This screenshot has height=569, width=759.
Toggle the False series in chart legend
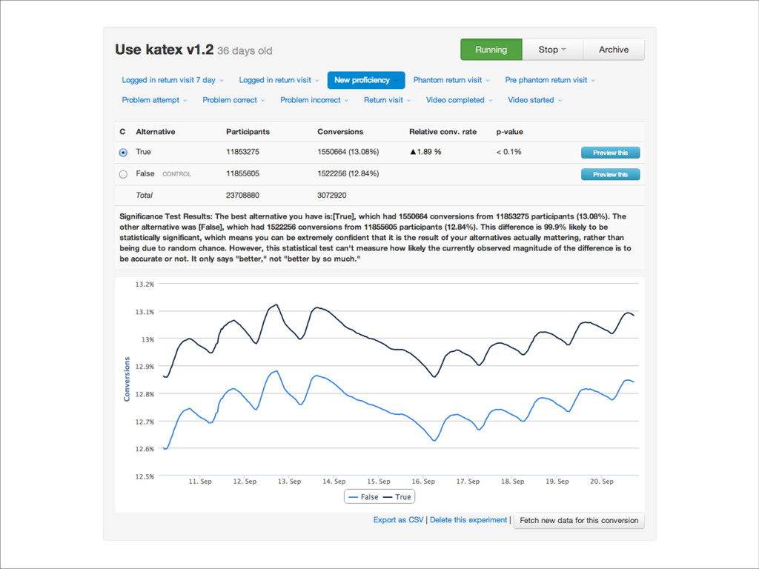[363, 497]
